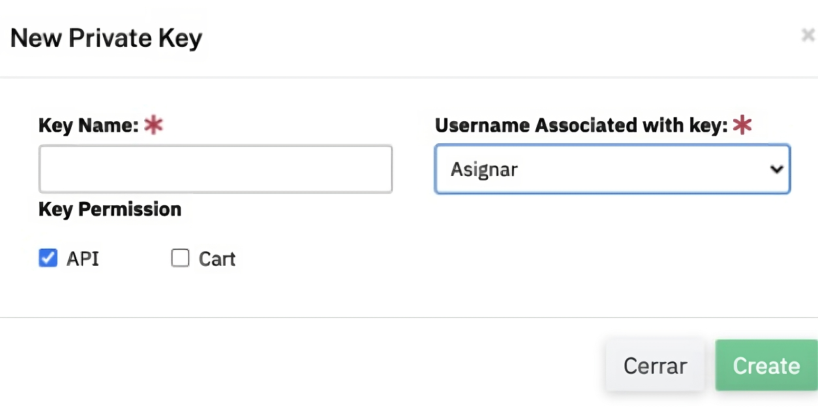Toggle API permission via its text label
818x413 pixels.
pyautogui.click(x=83, y=259)
